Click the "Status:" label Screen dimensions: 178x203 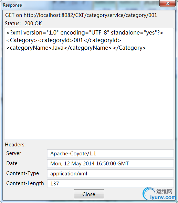pos(13,23)
